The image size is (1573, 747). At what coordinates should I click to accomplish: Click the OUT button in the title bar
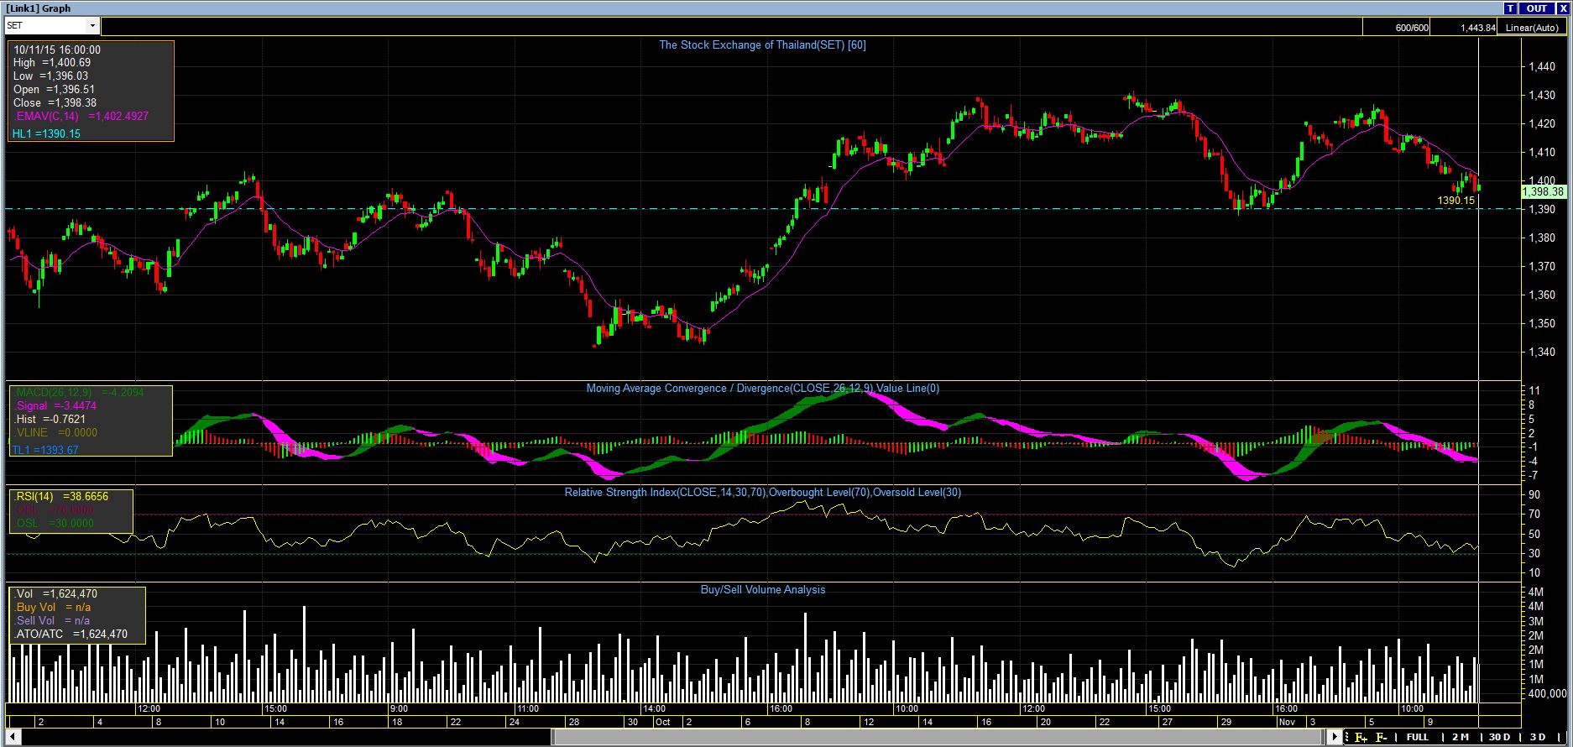[x=1536, y=8]
